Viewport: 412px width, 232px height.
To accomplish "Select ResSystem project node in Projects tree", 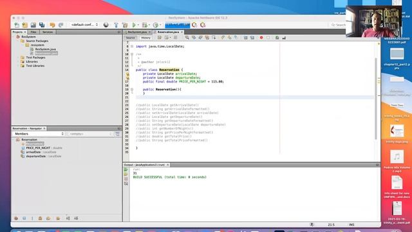I will pos(28,37).
